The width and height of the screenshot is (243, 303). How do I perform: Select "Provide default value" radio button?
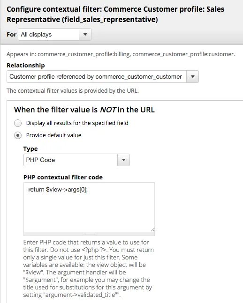pos(18,135)
